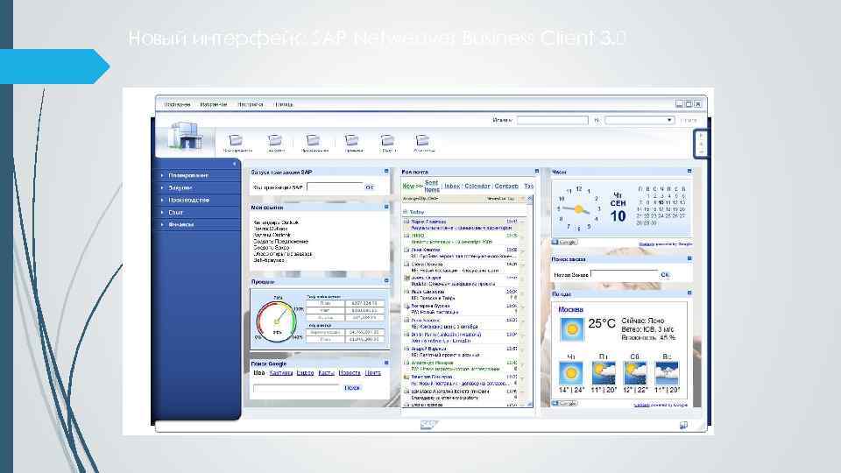The width and height of the screenshot is (841, 473).
Task: Click OK next to Номер Заказа field
Action: [x=665, y=274]
